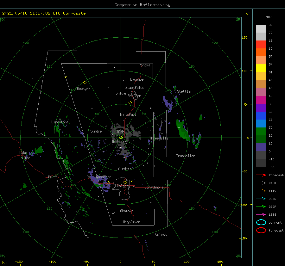285x266 pixels.
Task: Click the light gray 70-80 dBZ swatch
Action: tap(261, 29)
